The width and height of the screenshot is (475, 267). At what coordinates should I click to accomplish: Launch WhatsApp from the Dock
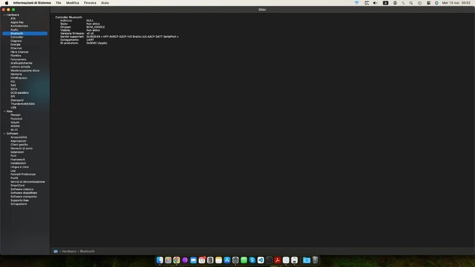[x=244, y=260]
